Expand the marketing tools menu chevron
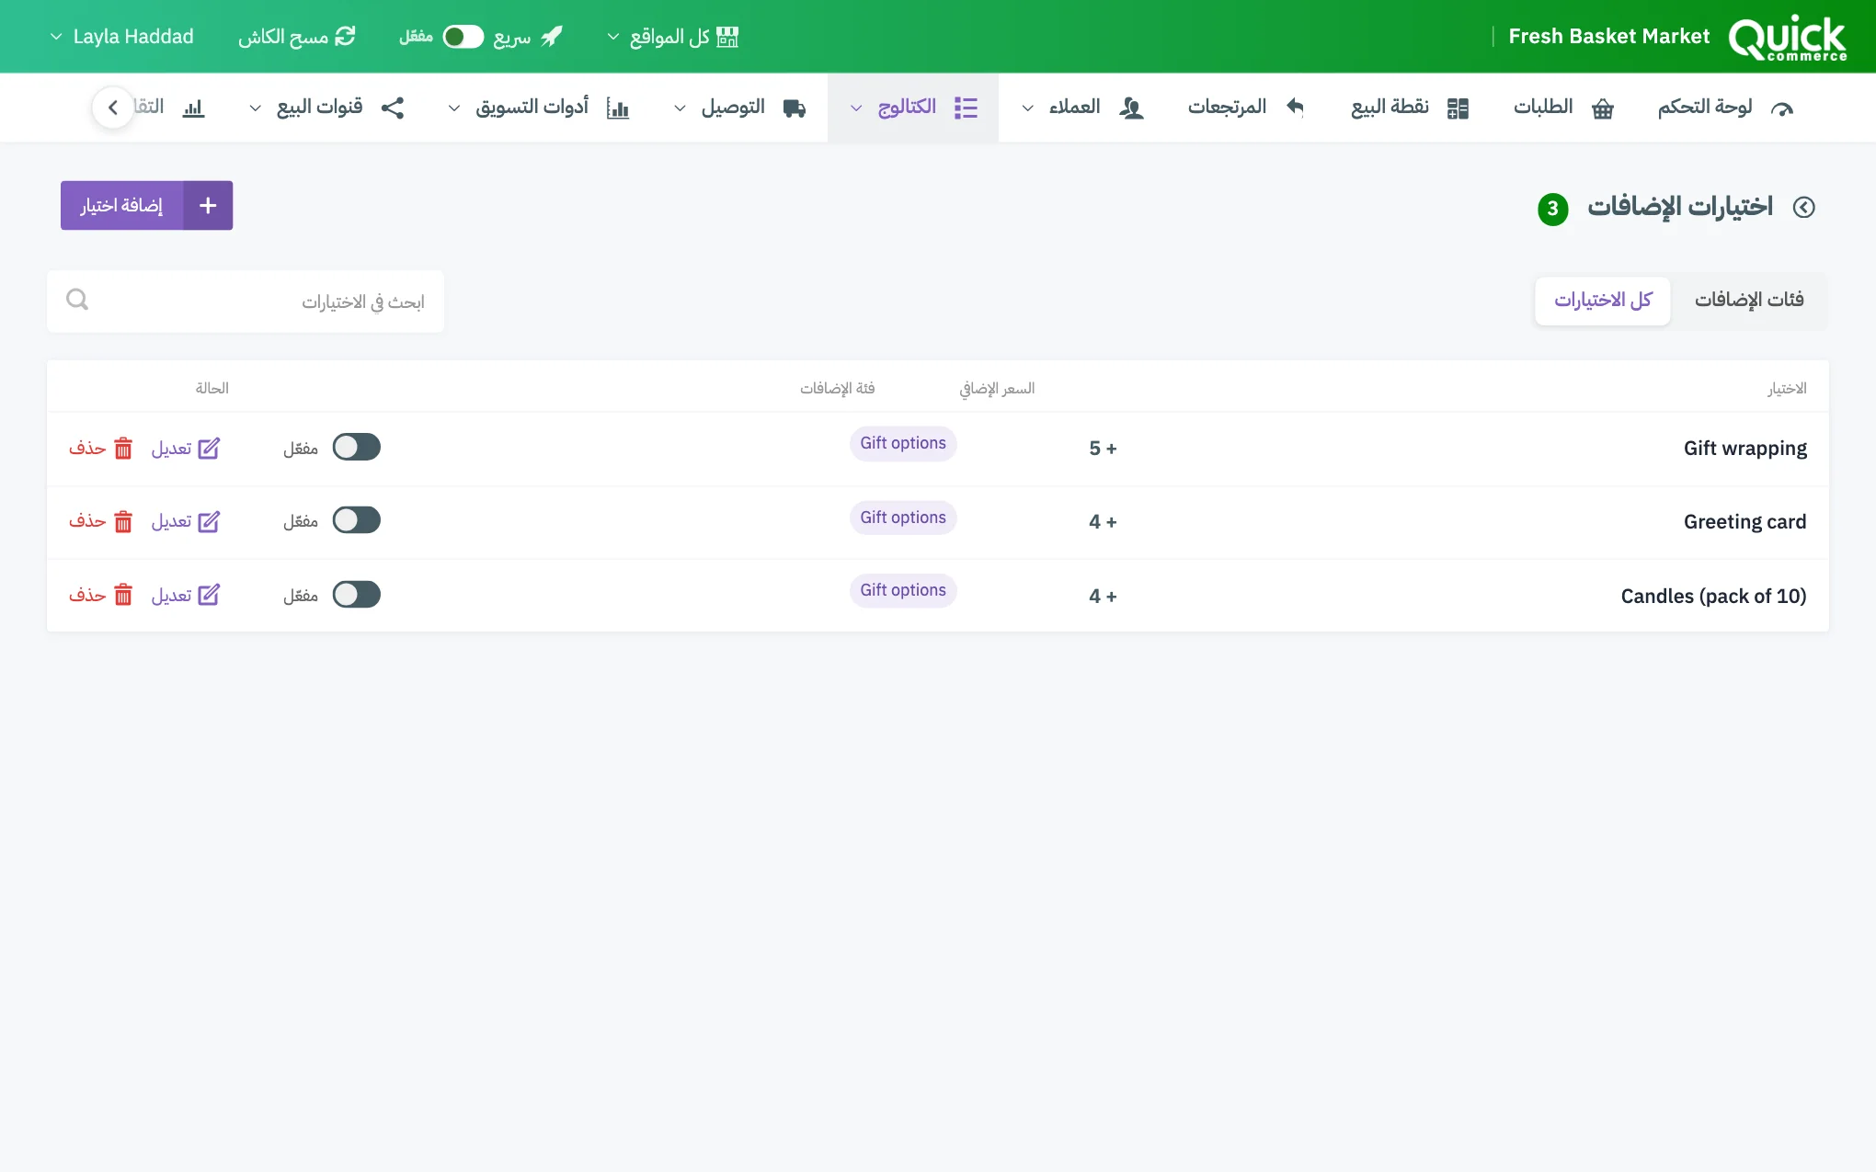This screenshot has height=1172, width=1876. click(x=454, y=108)
